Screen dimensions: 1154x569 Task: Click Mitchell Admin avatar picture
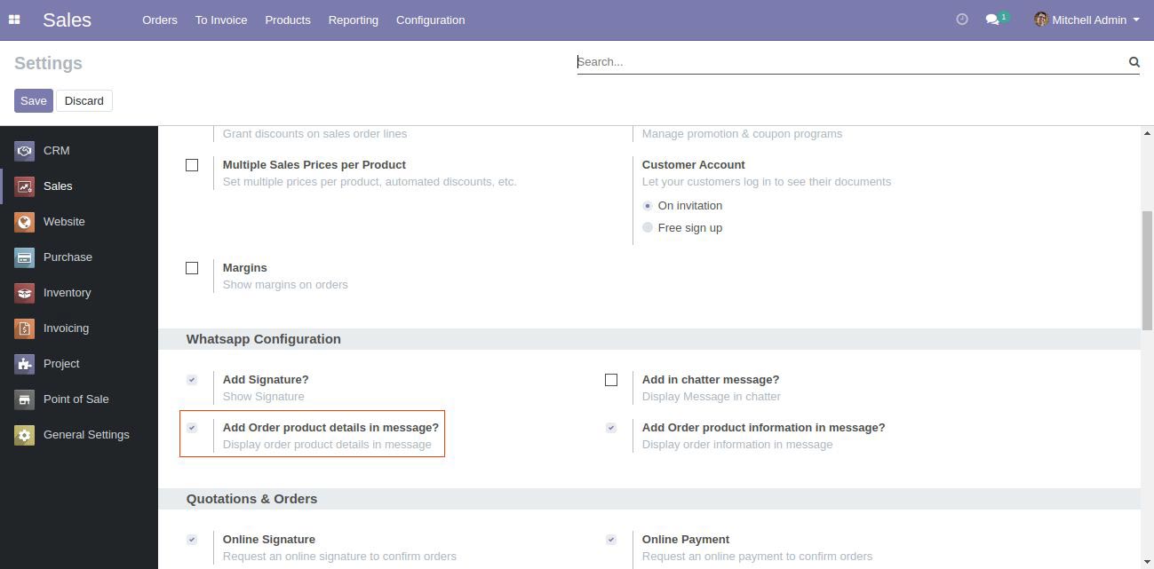[1041, 20]
